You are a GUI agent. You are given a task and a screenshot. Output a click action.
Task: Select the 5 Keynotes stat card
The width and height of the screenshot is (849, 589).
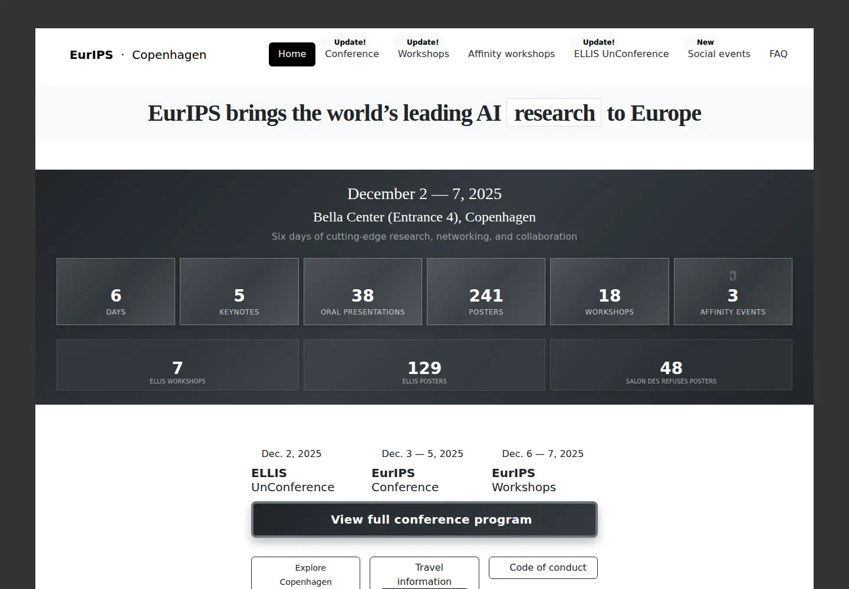pyautogui.click(x=239, y=292)
